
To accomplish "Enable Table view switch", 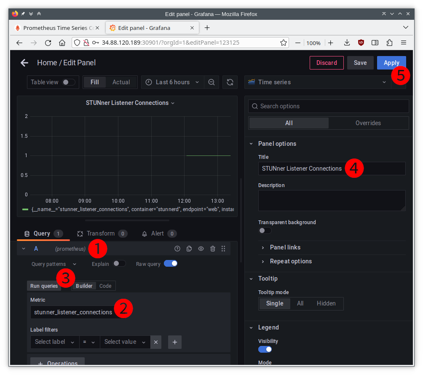I will coord(68,82).
